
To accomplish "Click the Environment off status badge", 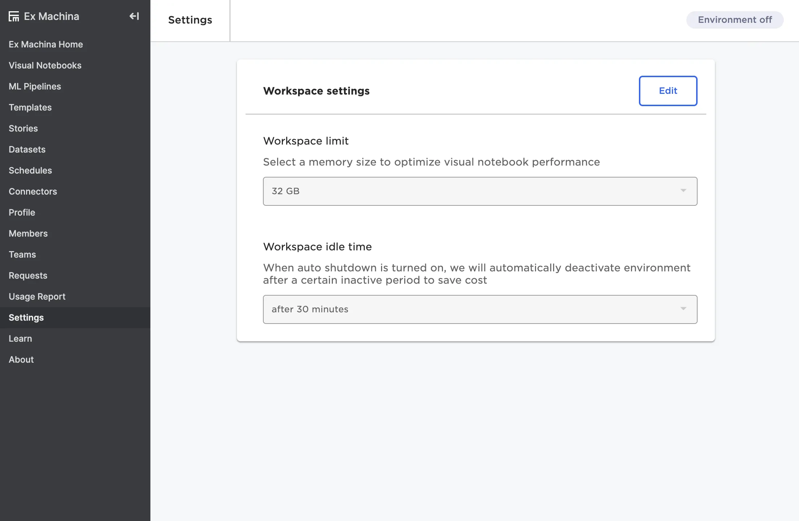I will click(x=735, y=20).
